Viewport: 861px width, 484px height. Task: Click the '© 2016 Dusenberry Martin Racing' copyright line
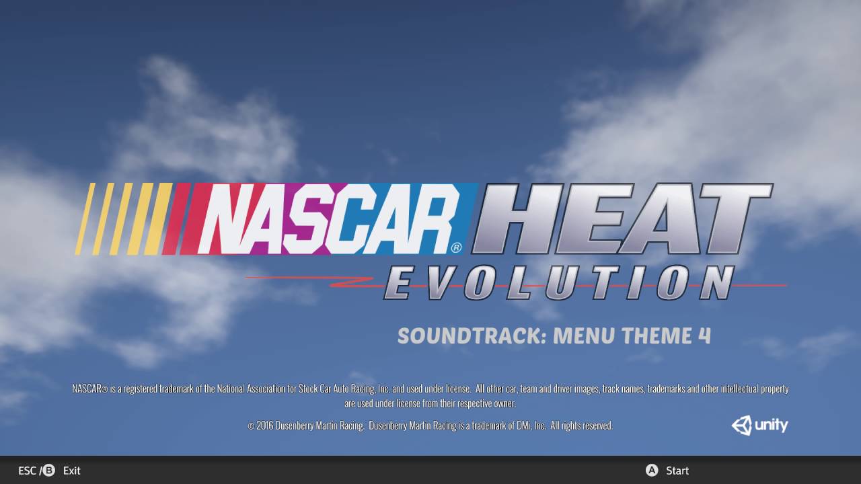[x=430, y=426]
